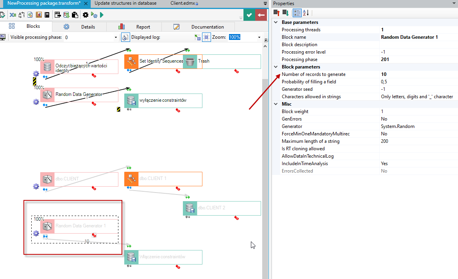Close the NewProcessing package.transform tab
Screen dimensions: 458x279
pos(86,4)
